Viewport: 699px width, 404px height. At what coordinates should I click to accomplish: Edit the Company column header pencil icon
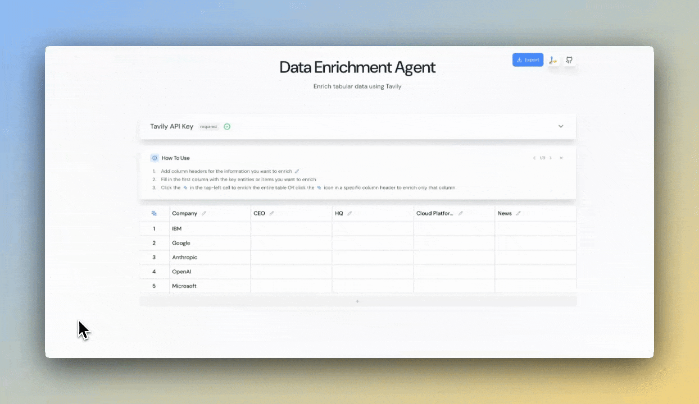204,213
